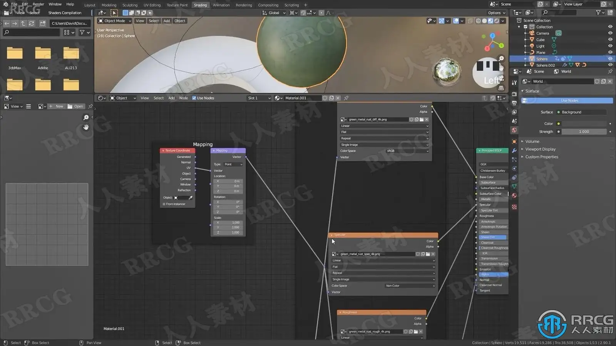This screenshot has width=616, height=346.
Task: Hide Sphere.002 object in viewport
Action: [x=610, y=65]
